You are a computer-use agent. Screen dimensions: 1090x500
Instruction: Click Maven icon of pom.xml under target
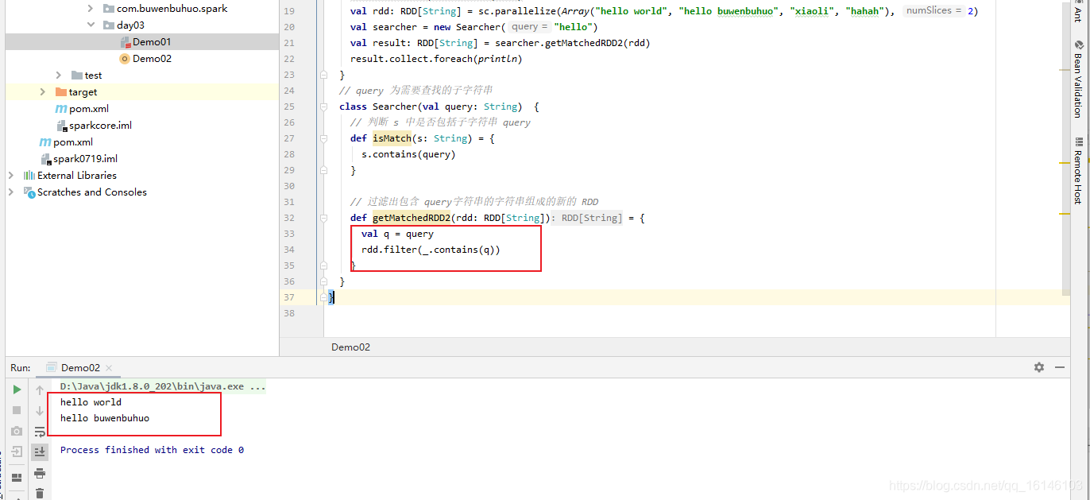61,108
